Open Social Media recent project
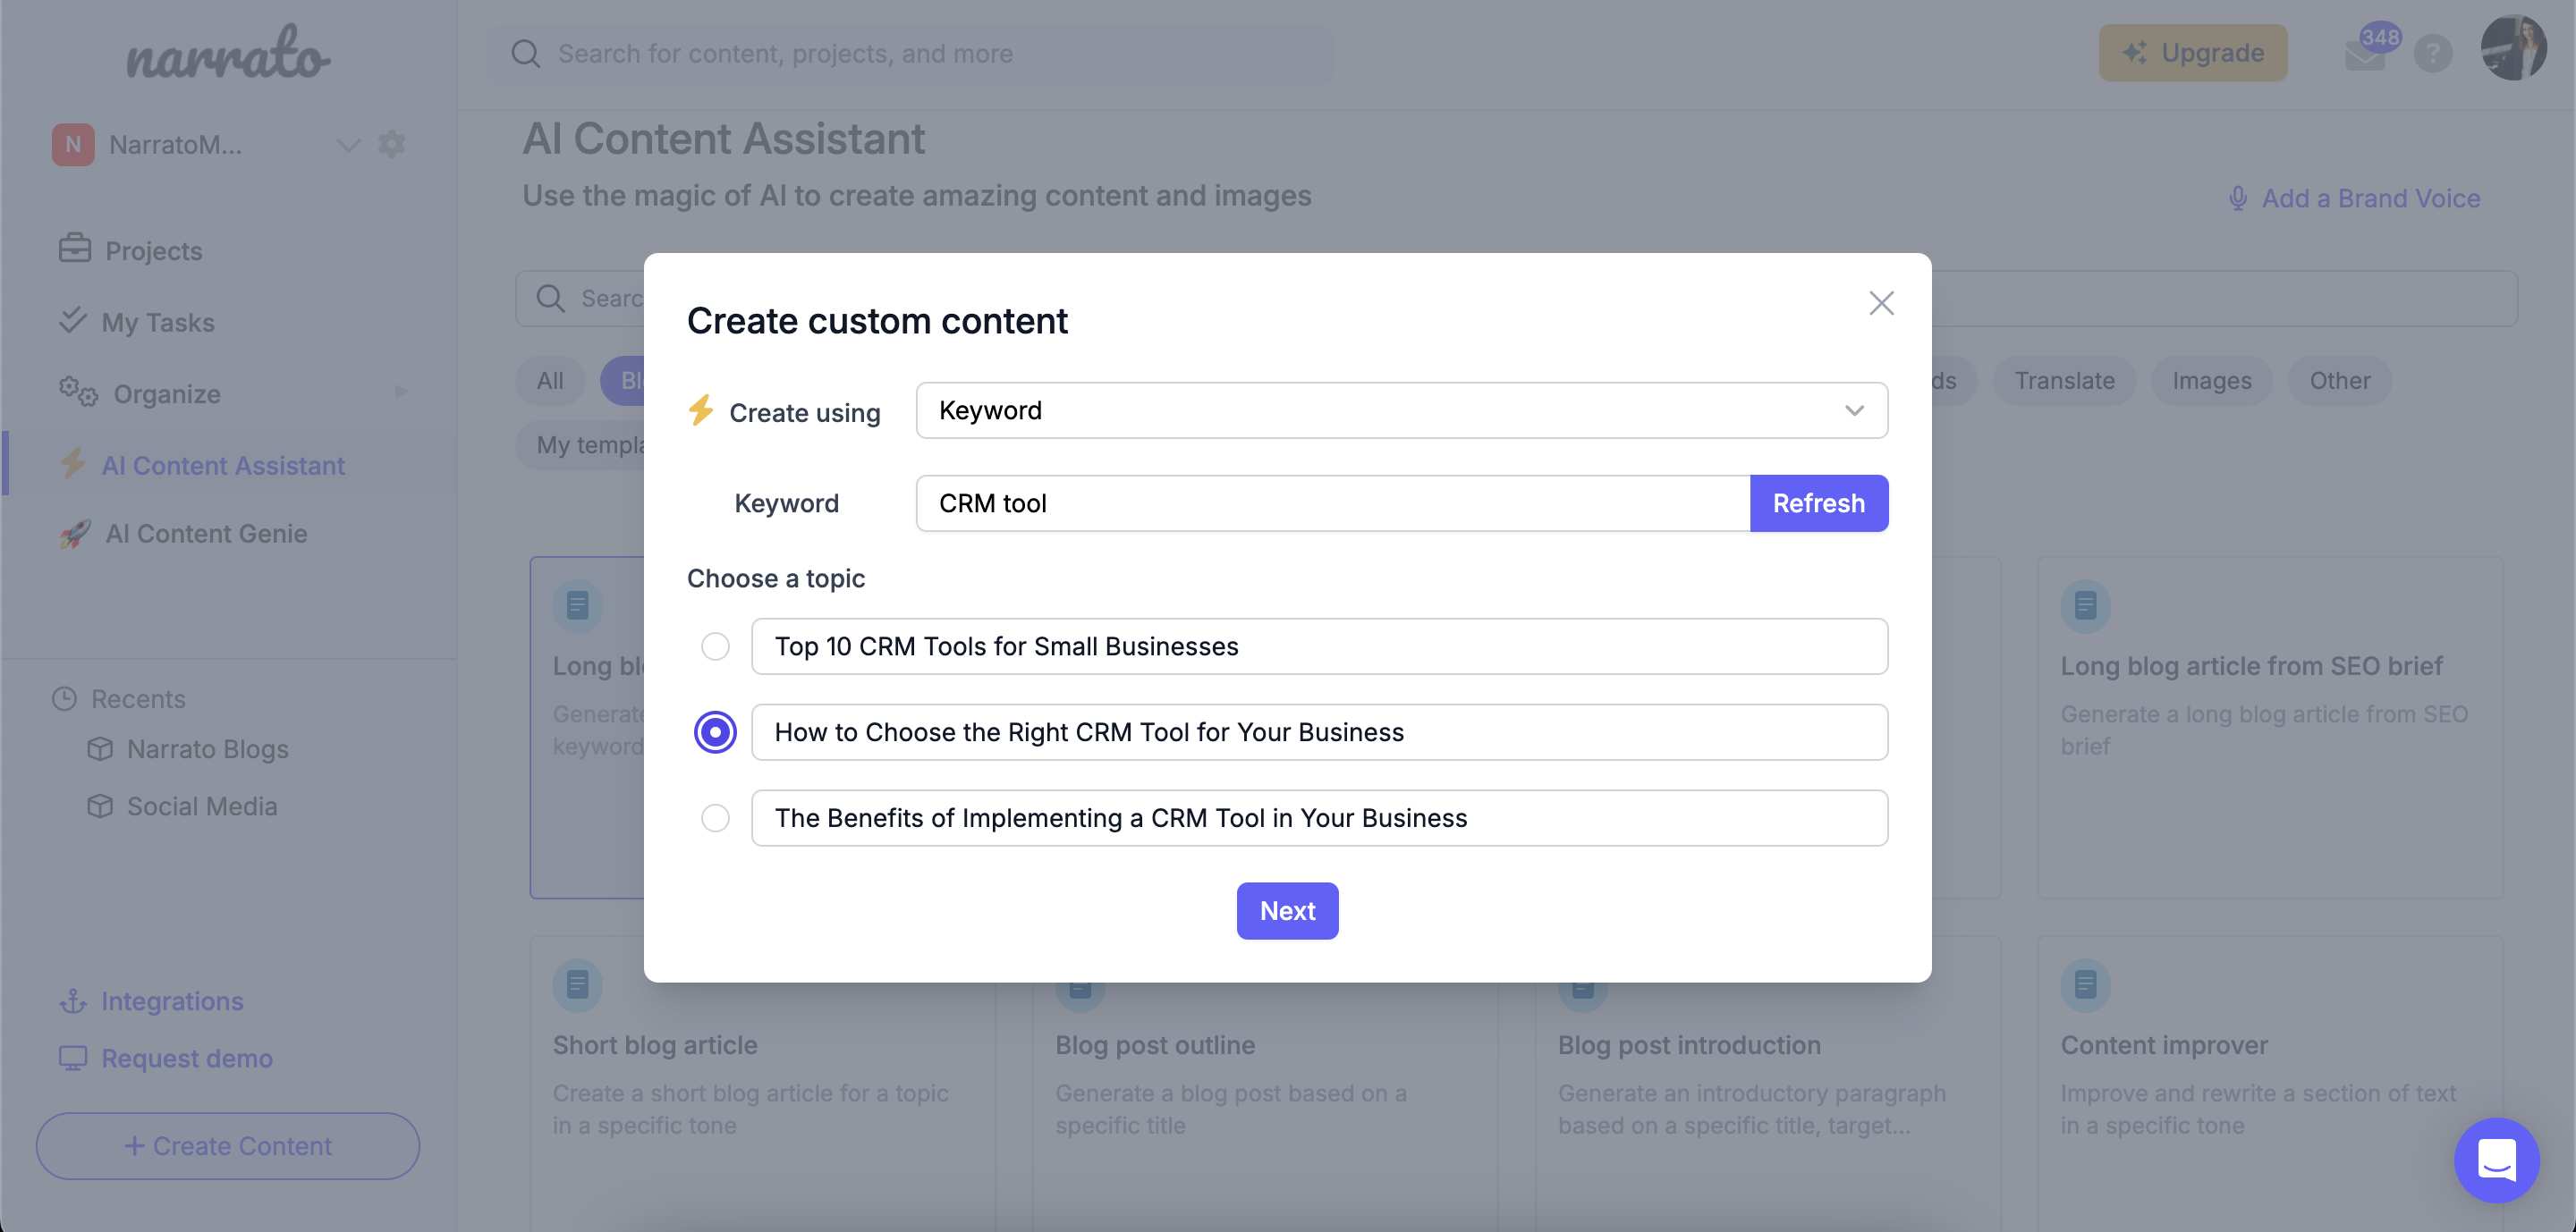Viewport: 2576px width, 1232px height. (202, 806)
